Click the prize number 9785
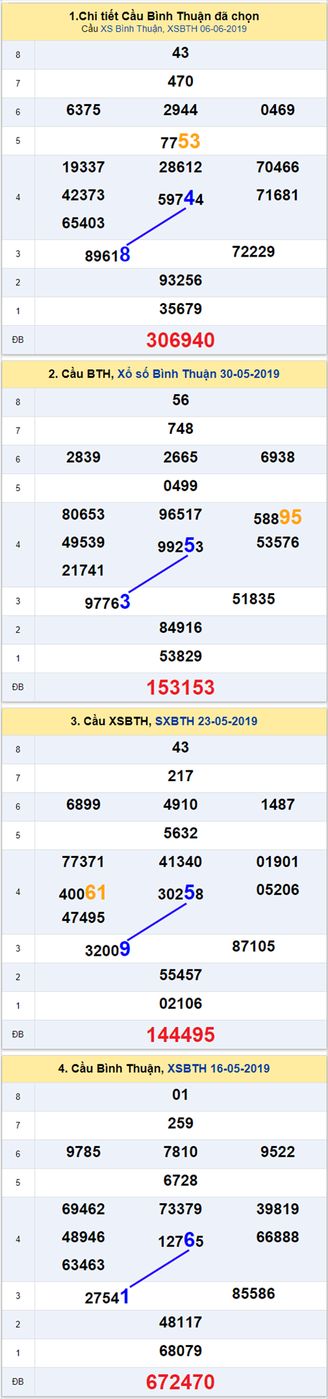 click(x=83, y=1153)
